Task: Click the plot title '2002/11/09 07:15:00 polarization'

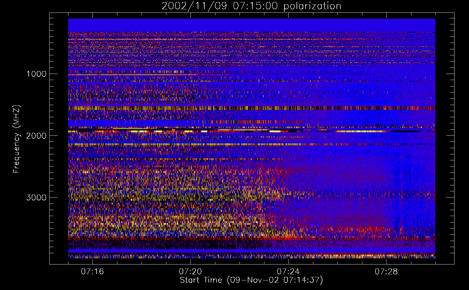Action: pyautogui.click(x=251, y=6)
